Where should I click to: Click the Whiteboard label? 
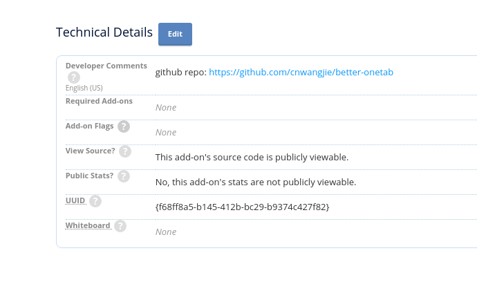(88, 225)
